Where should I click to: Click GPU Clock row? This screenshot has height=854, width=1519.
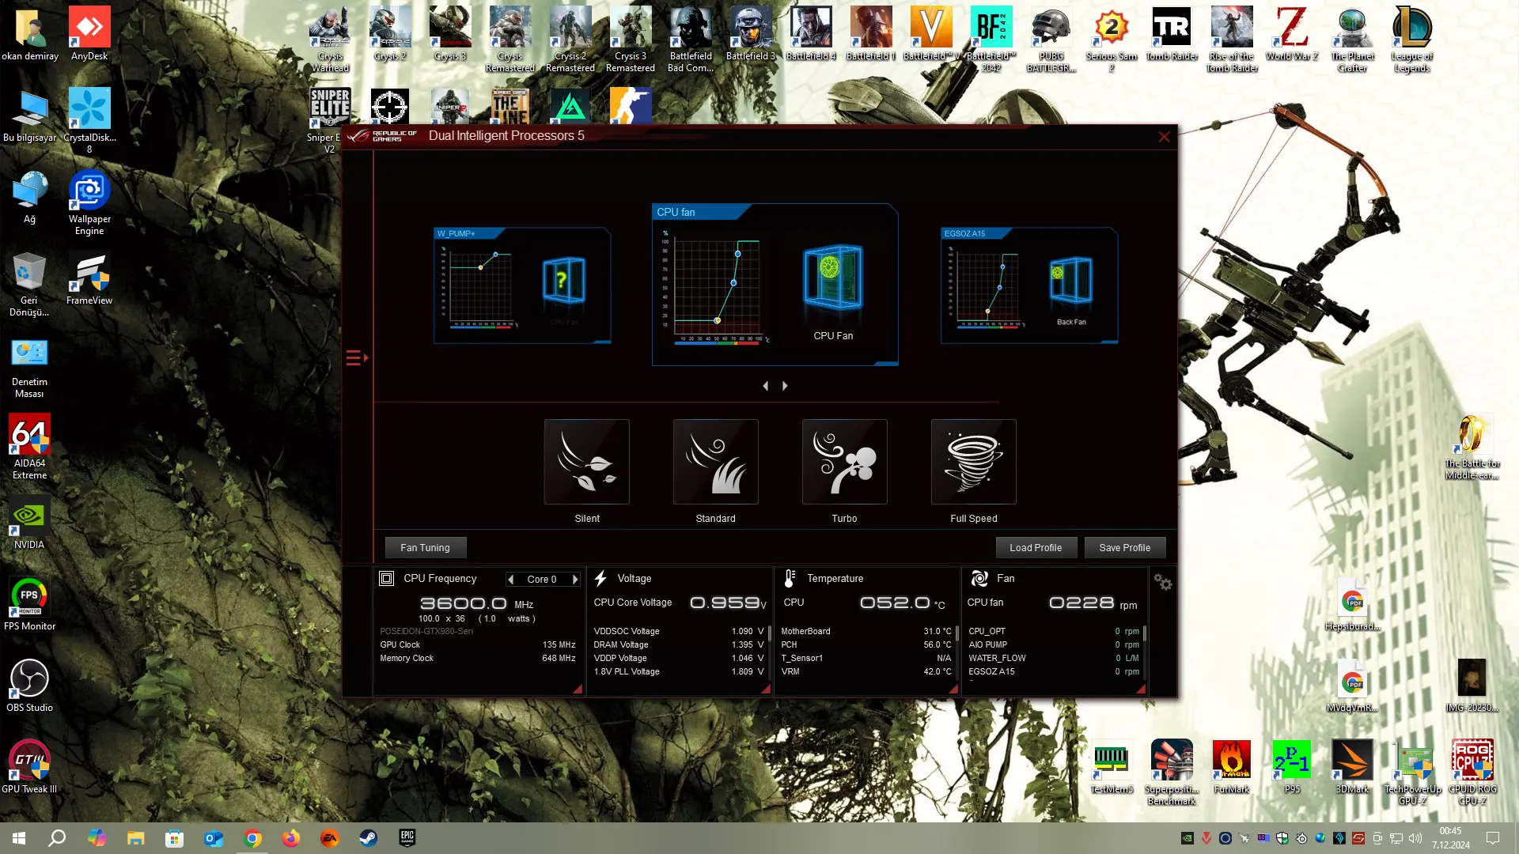point(478,644)
